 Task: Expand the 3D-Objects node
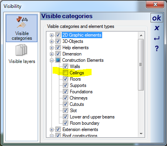51,41
